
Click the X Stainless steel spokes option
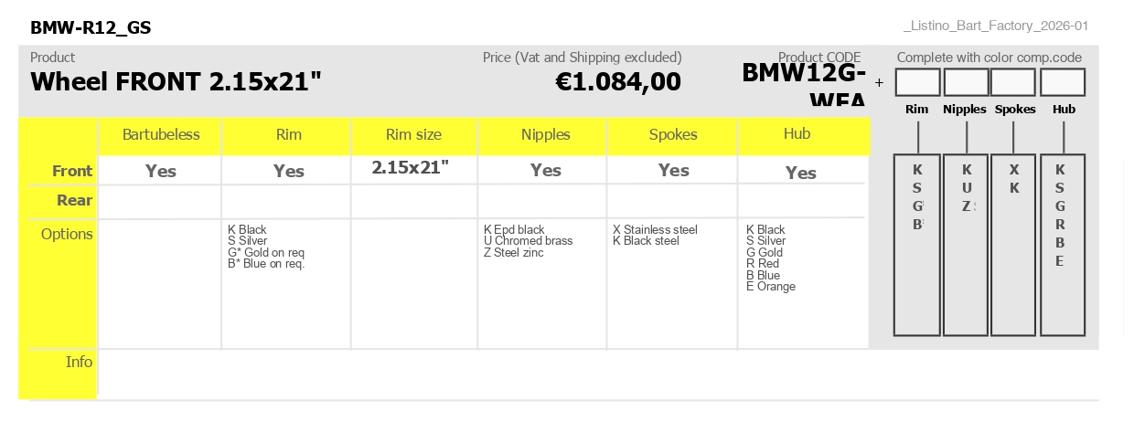(x=655, y=230)
